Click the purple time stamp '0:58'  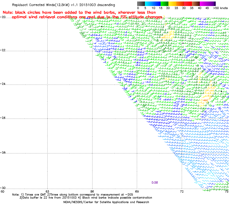pyautogui.click(x=155, y=183)
